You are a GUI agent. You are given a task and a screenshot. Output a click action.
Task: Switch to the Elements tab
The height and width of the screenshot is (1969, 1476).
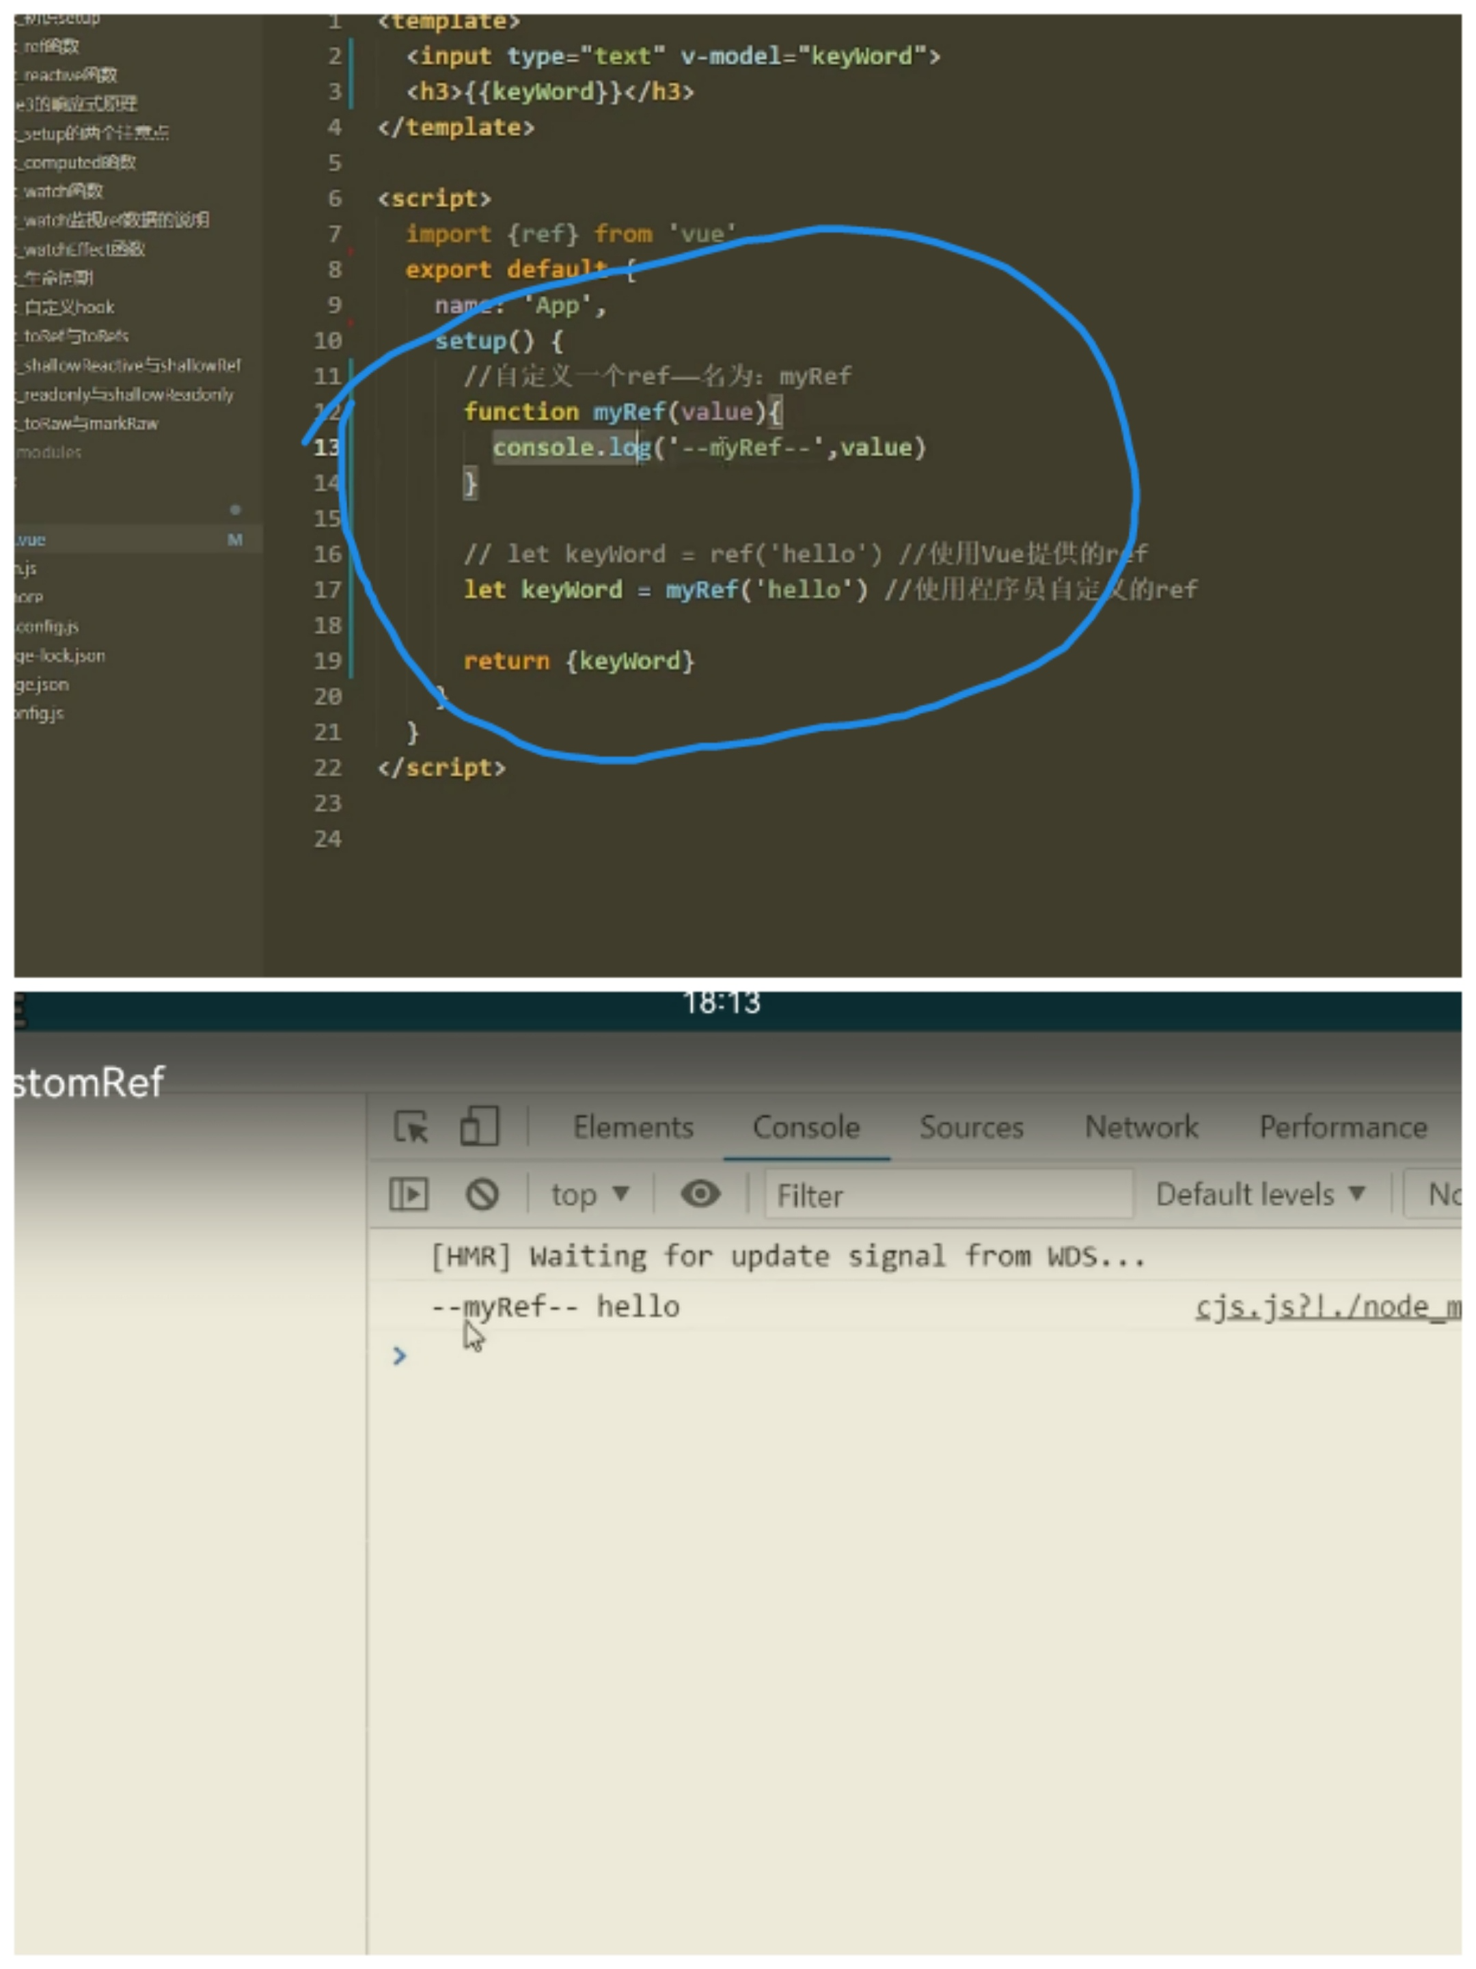pos(633,1127)
